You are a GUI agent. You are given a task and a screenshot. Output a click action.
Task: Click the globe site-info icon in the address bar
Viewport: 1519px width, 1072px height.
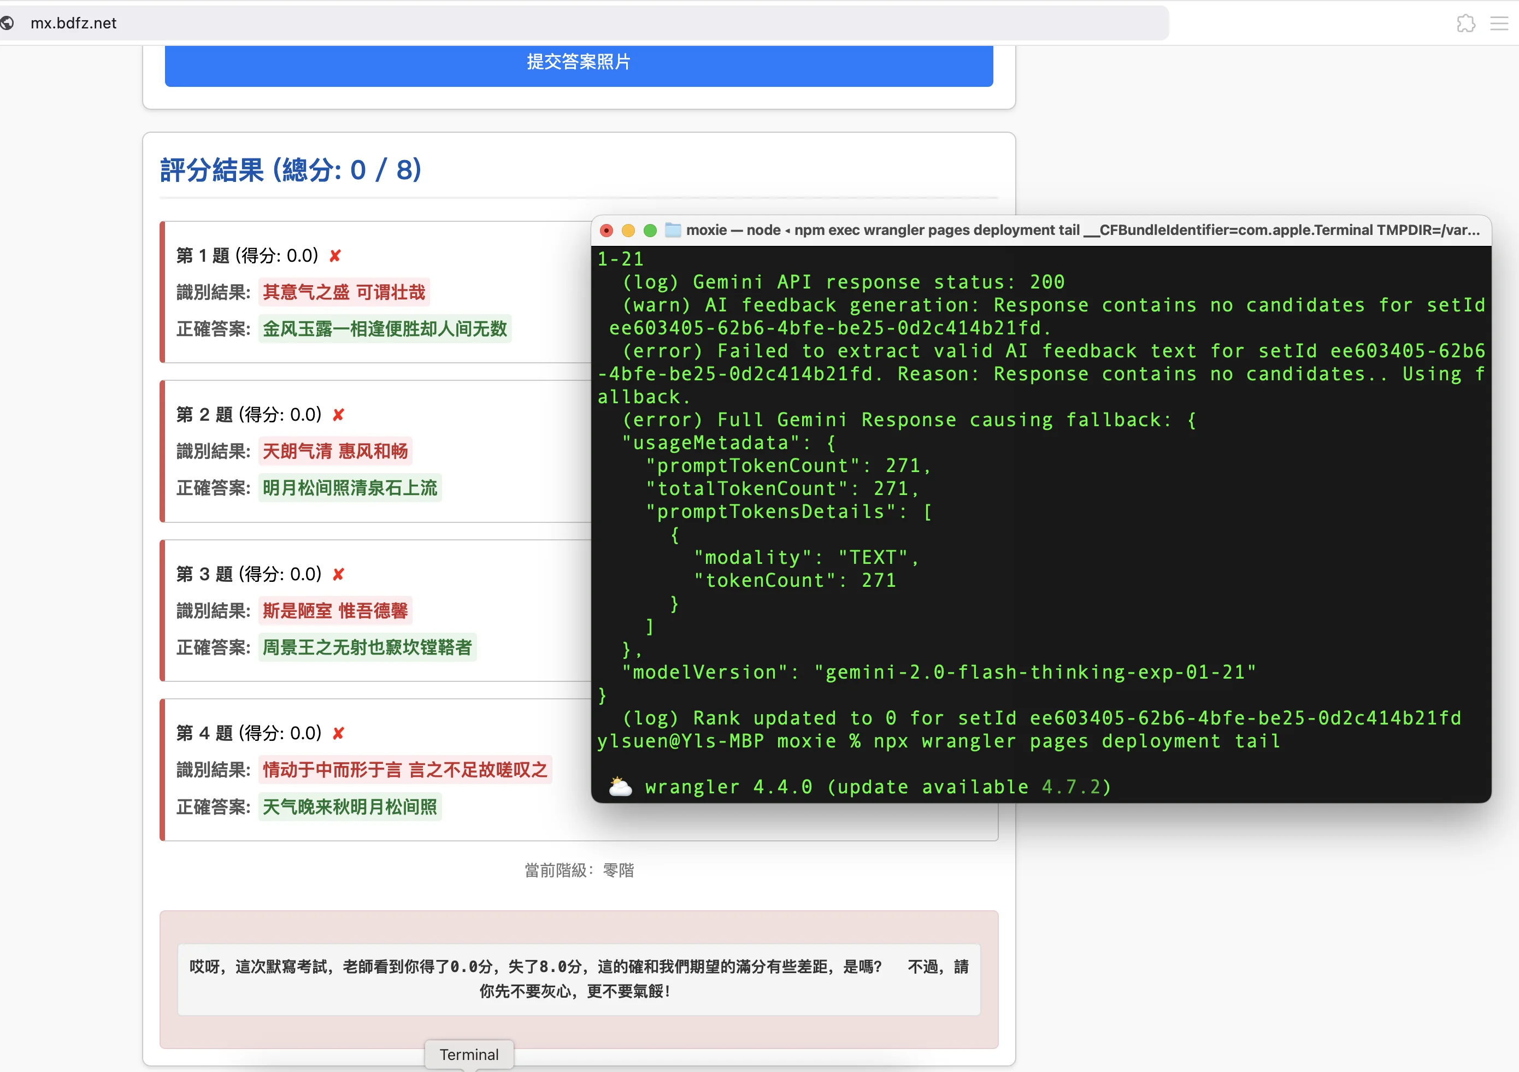click(x=8, y=22)
